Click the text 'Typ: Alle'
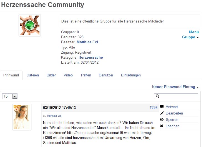The image size is (206, 147). click(x=68, y=47)
